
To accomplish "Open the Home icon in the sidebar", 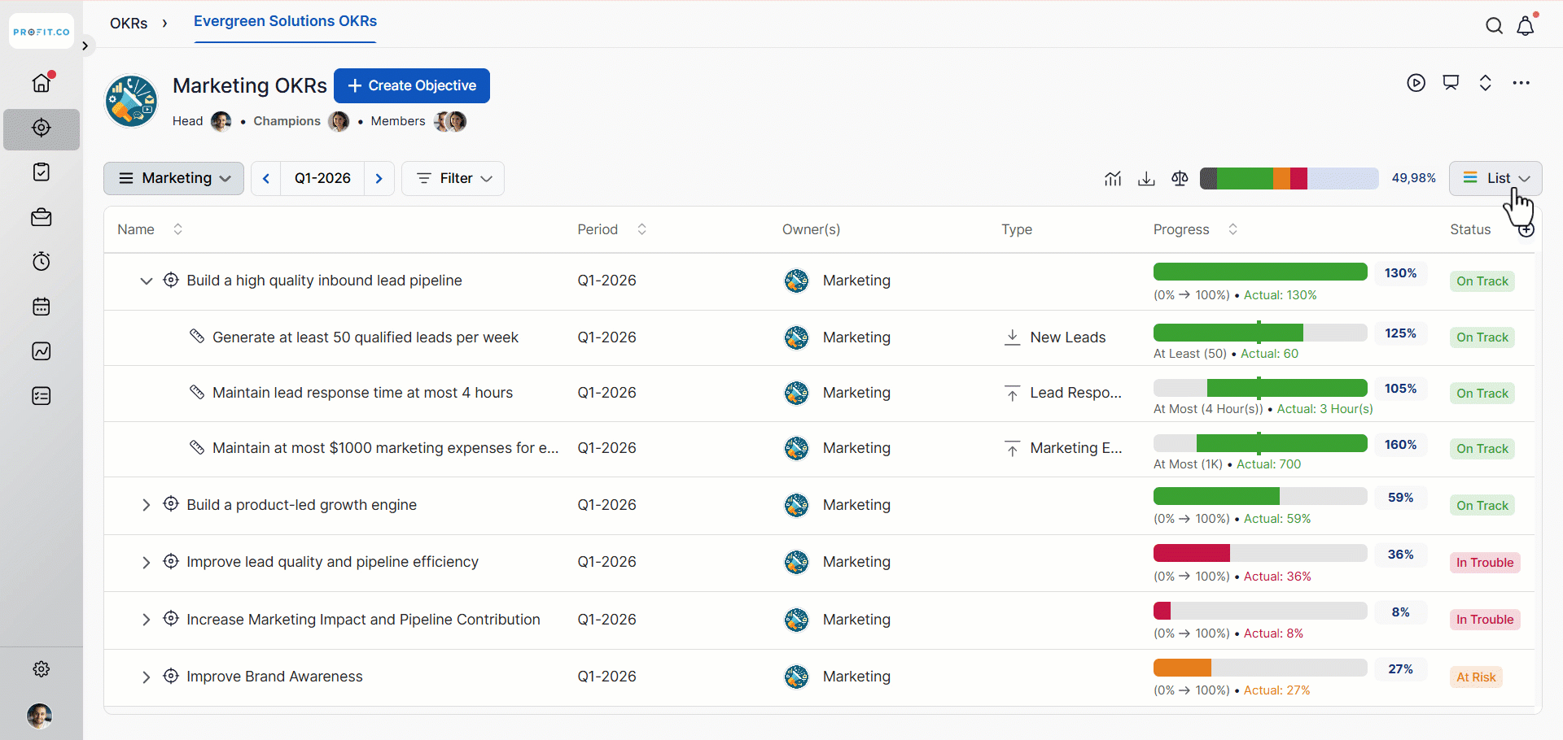I will 42,83.
